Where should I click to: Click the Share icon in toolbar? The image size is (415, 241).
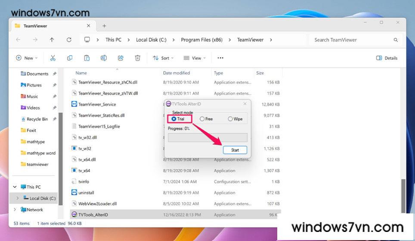[121, 58]
